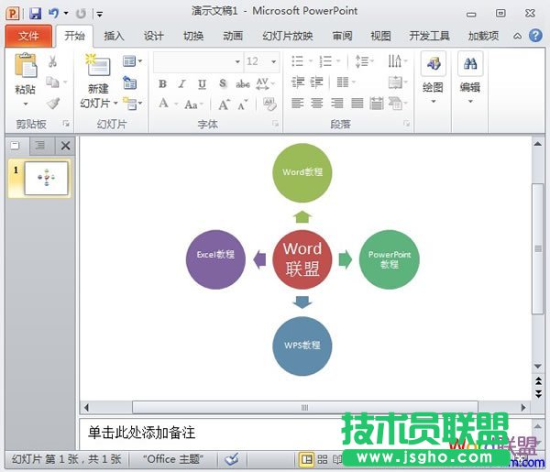Open the font size 12 dropdown
550x472 pixels.
coord(273,61)
